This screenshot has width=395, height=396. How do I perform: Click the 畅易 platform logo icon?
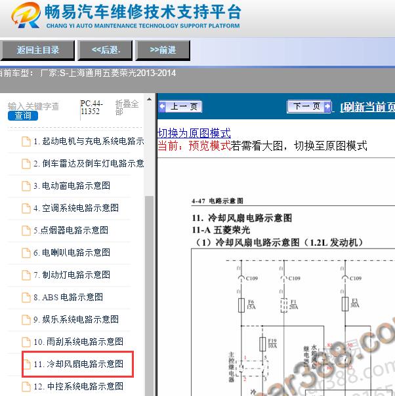tap(26, 15)
